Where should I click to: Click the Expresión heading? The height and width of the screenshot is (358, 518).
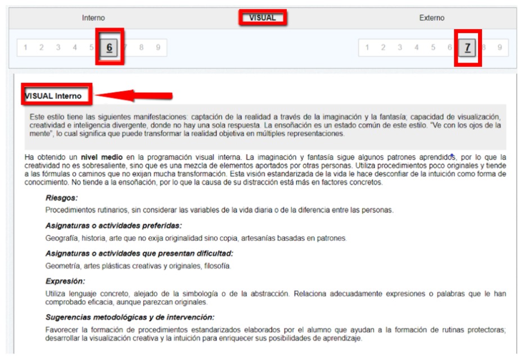click(x=65, y=281)
